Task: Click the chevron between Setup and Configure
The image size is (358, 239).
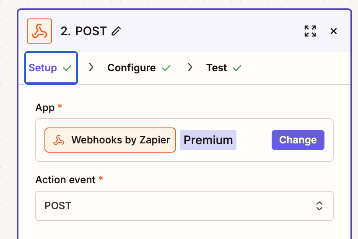Action: click(91, 68)
